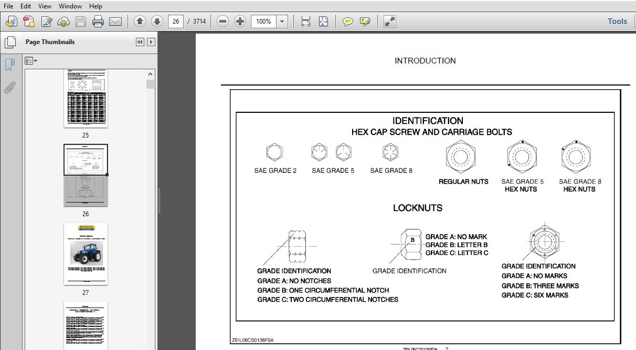
Task: Click the ZEIL06CS0136F0A figure code
Action: pyautogui.click(x=253, y=340)
